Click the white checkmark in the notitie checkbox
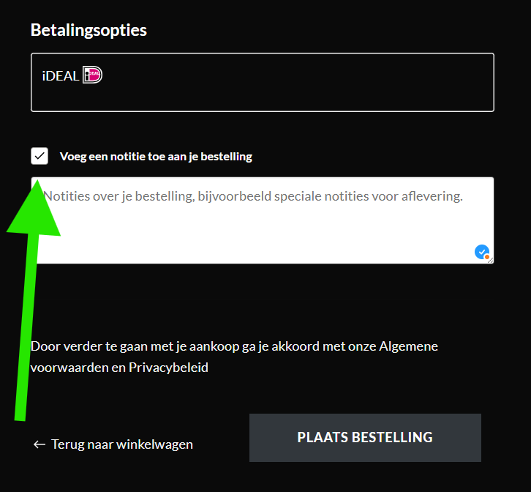 39,156
